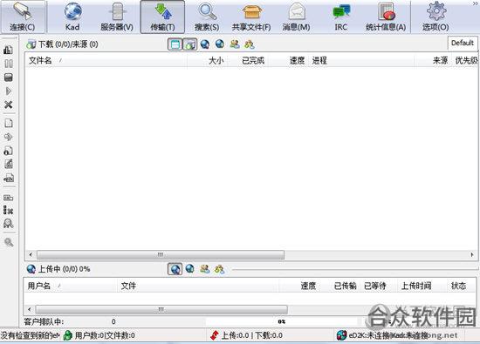Click the eD2K connection status icon
Screen dimensions: 480x344
(x=341, y=335)
